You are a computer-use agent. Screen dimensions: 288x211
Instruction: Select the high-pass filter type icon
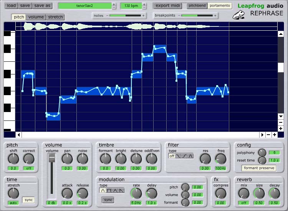[184, 156]
